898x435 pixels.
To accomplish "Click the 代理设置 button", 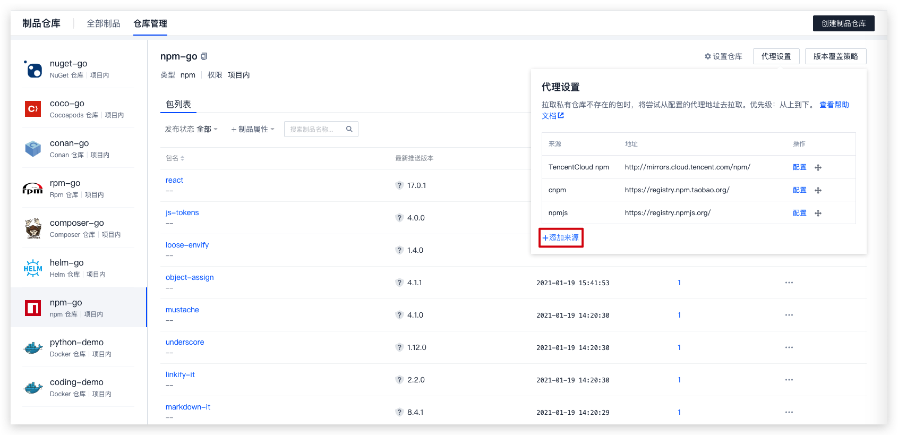I will [776, 56].
